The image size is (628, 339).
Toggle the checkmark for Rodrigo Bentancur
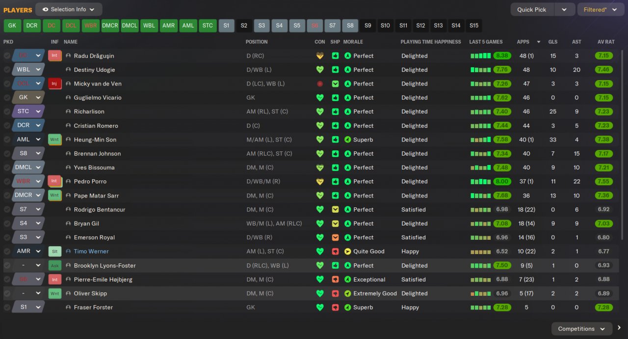tap(7, 210)
